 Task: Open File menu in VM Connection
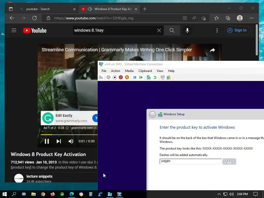[x=104, y=71]
